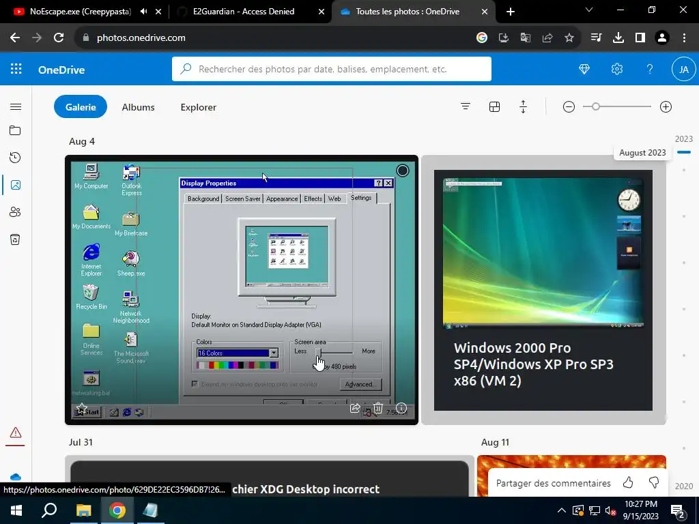
Task: Toggle the hamburger navigation menu
Action: tap(16, 106)
